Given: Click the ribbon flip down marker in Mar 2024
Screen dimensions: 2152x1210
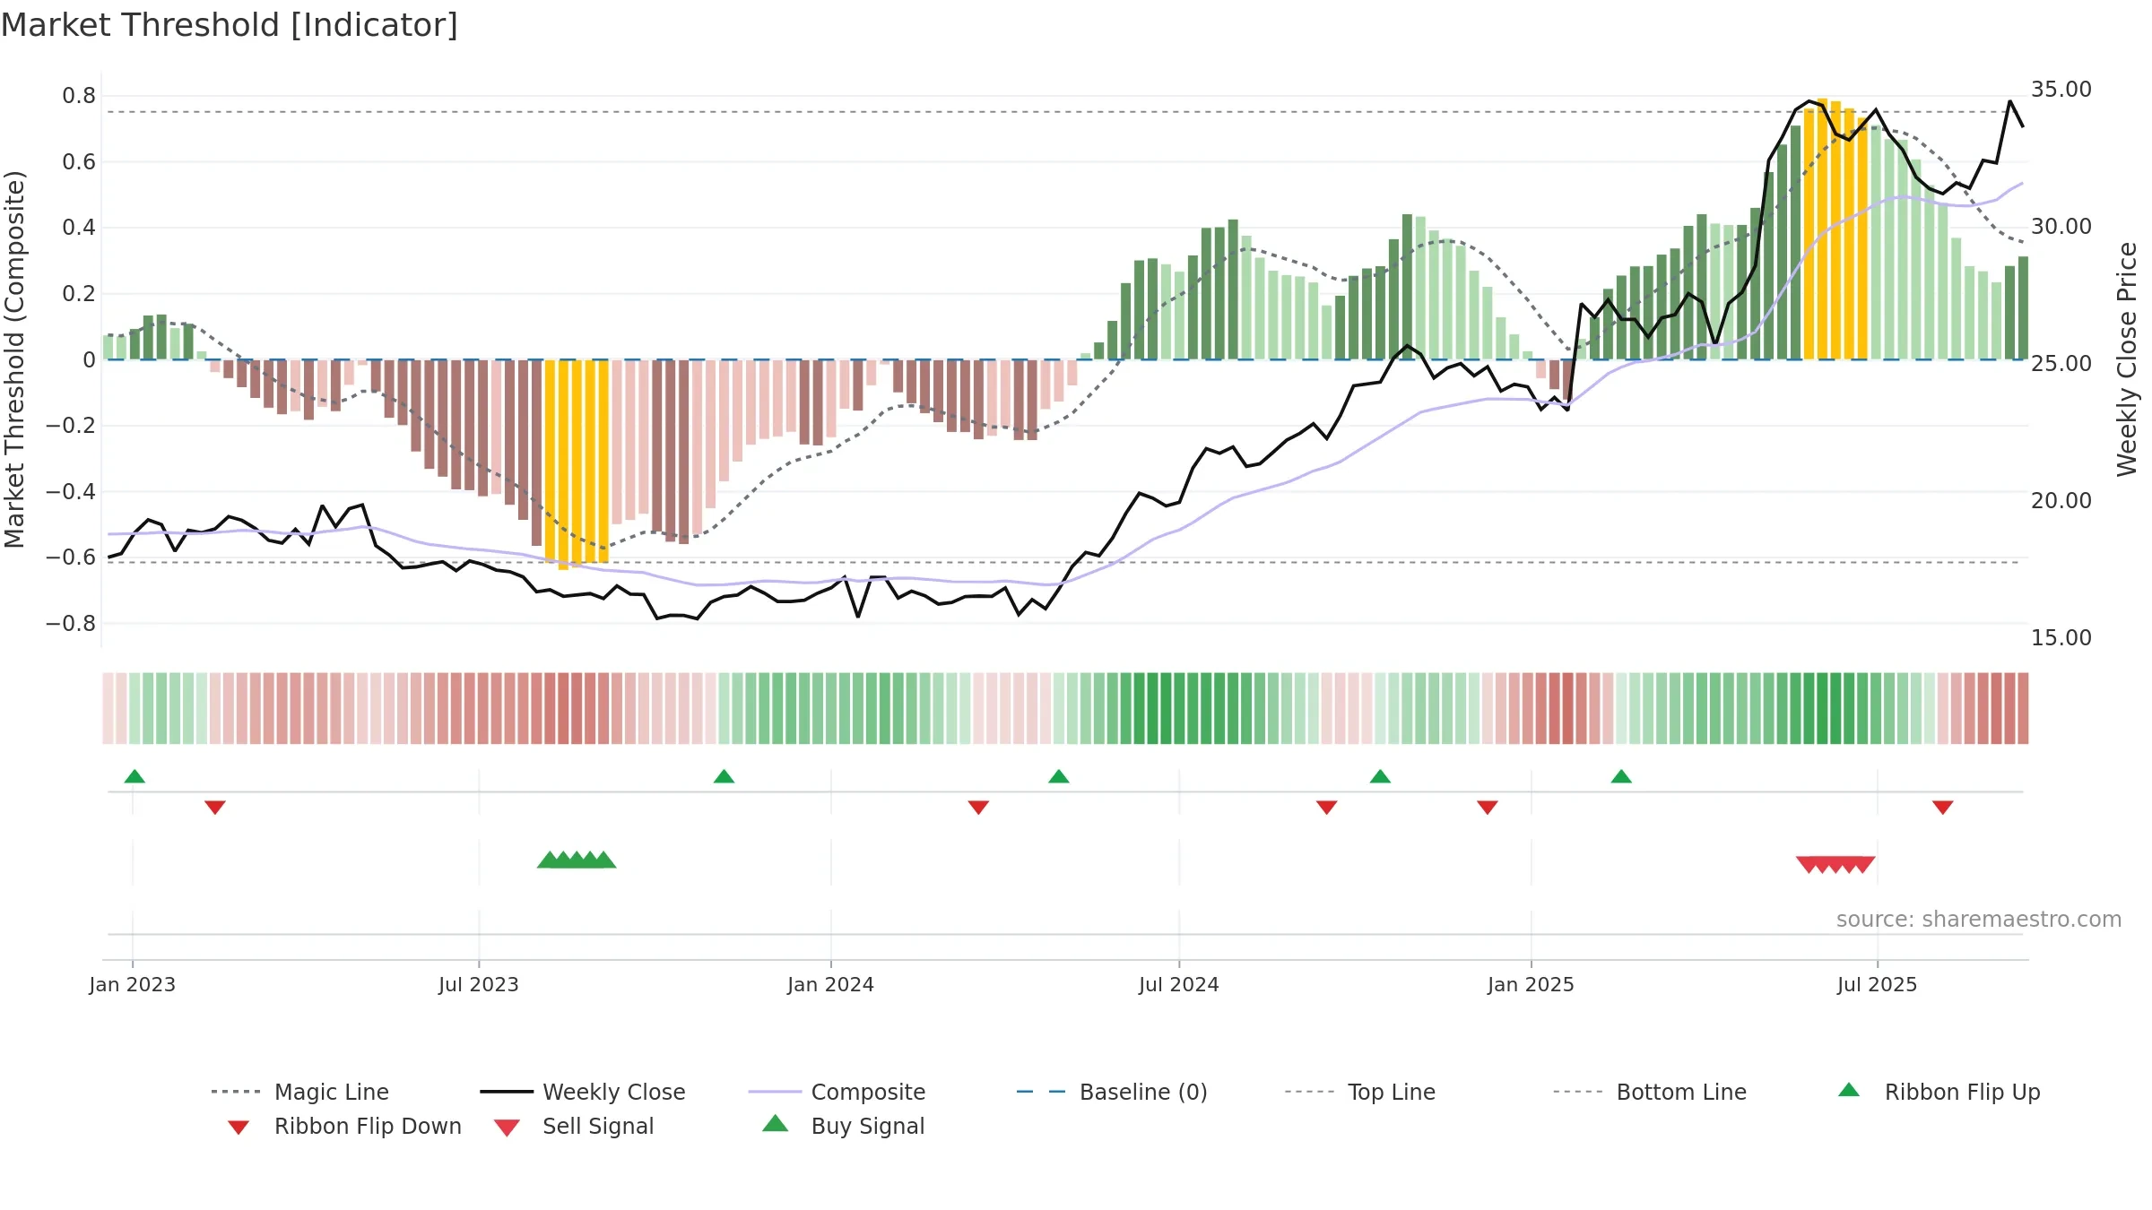Looking at the screenshot, I should pos(979,808).
